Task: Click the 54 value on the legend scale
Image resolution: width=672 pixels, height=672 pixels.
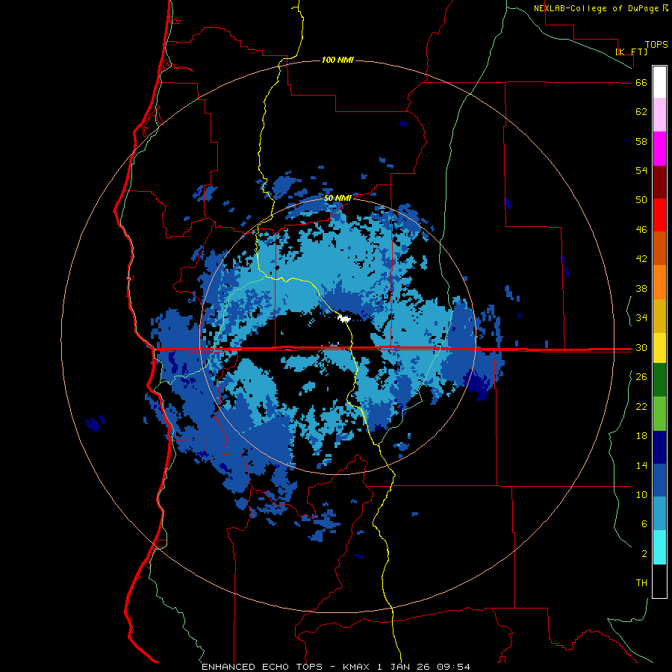Action: [x=641, y=170]
